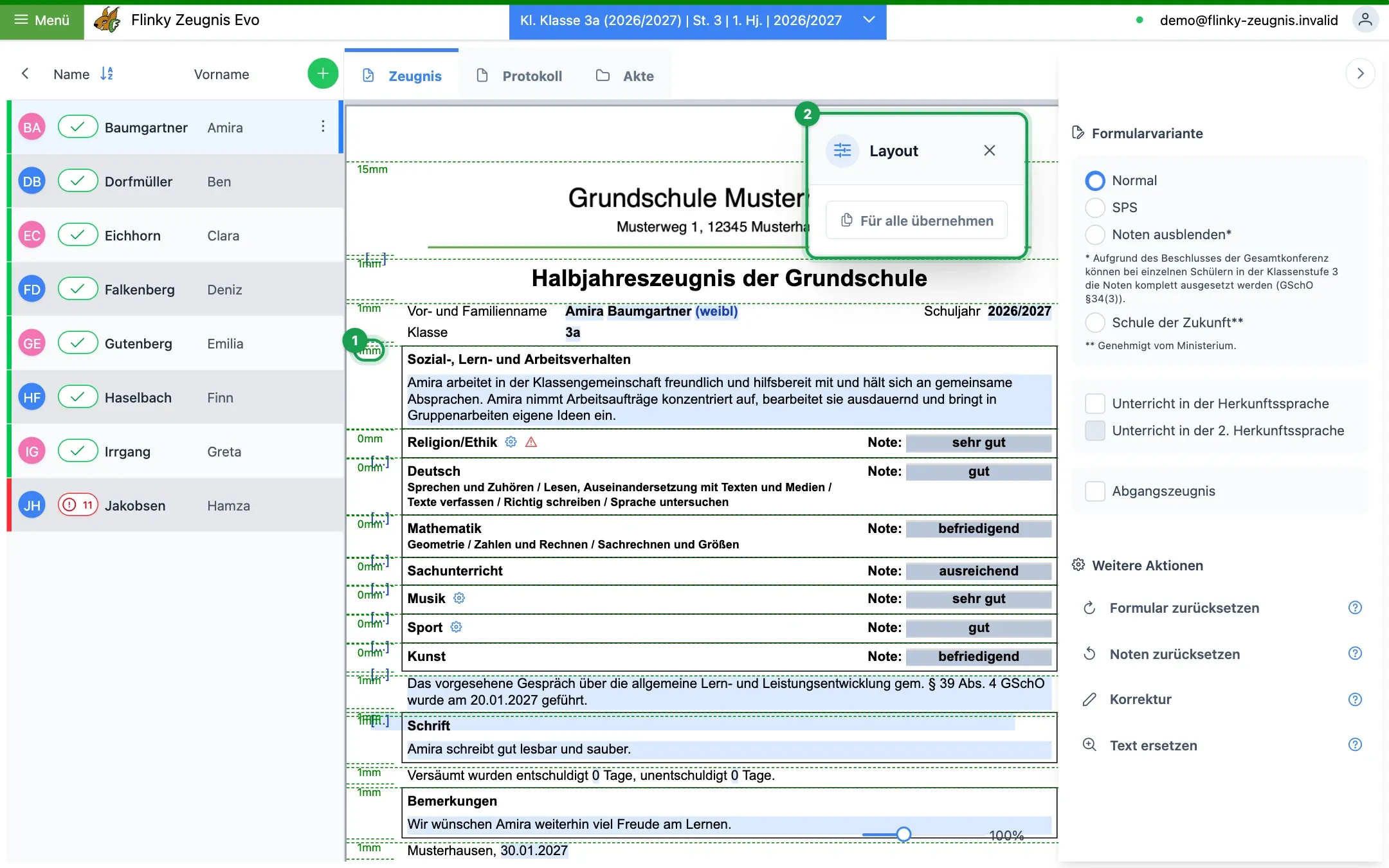Open error badge 11 for Jakobsen
Image resolution: width=1389 pixels, height=868 pixels.
(x=78, y=505)
